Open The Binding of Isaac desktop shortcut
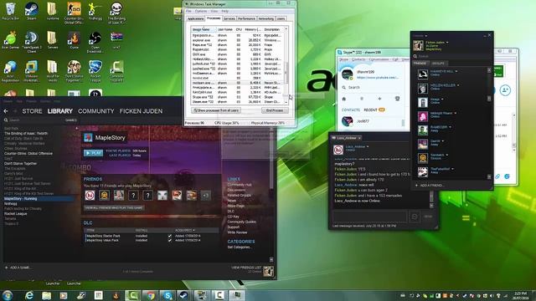536x301 pixels. [x=116, y=13]
